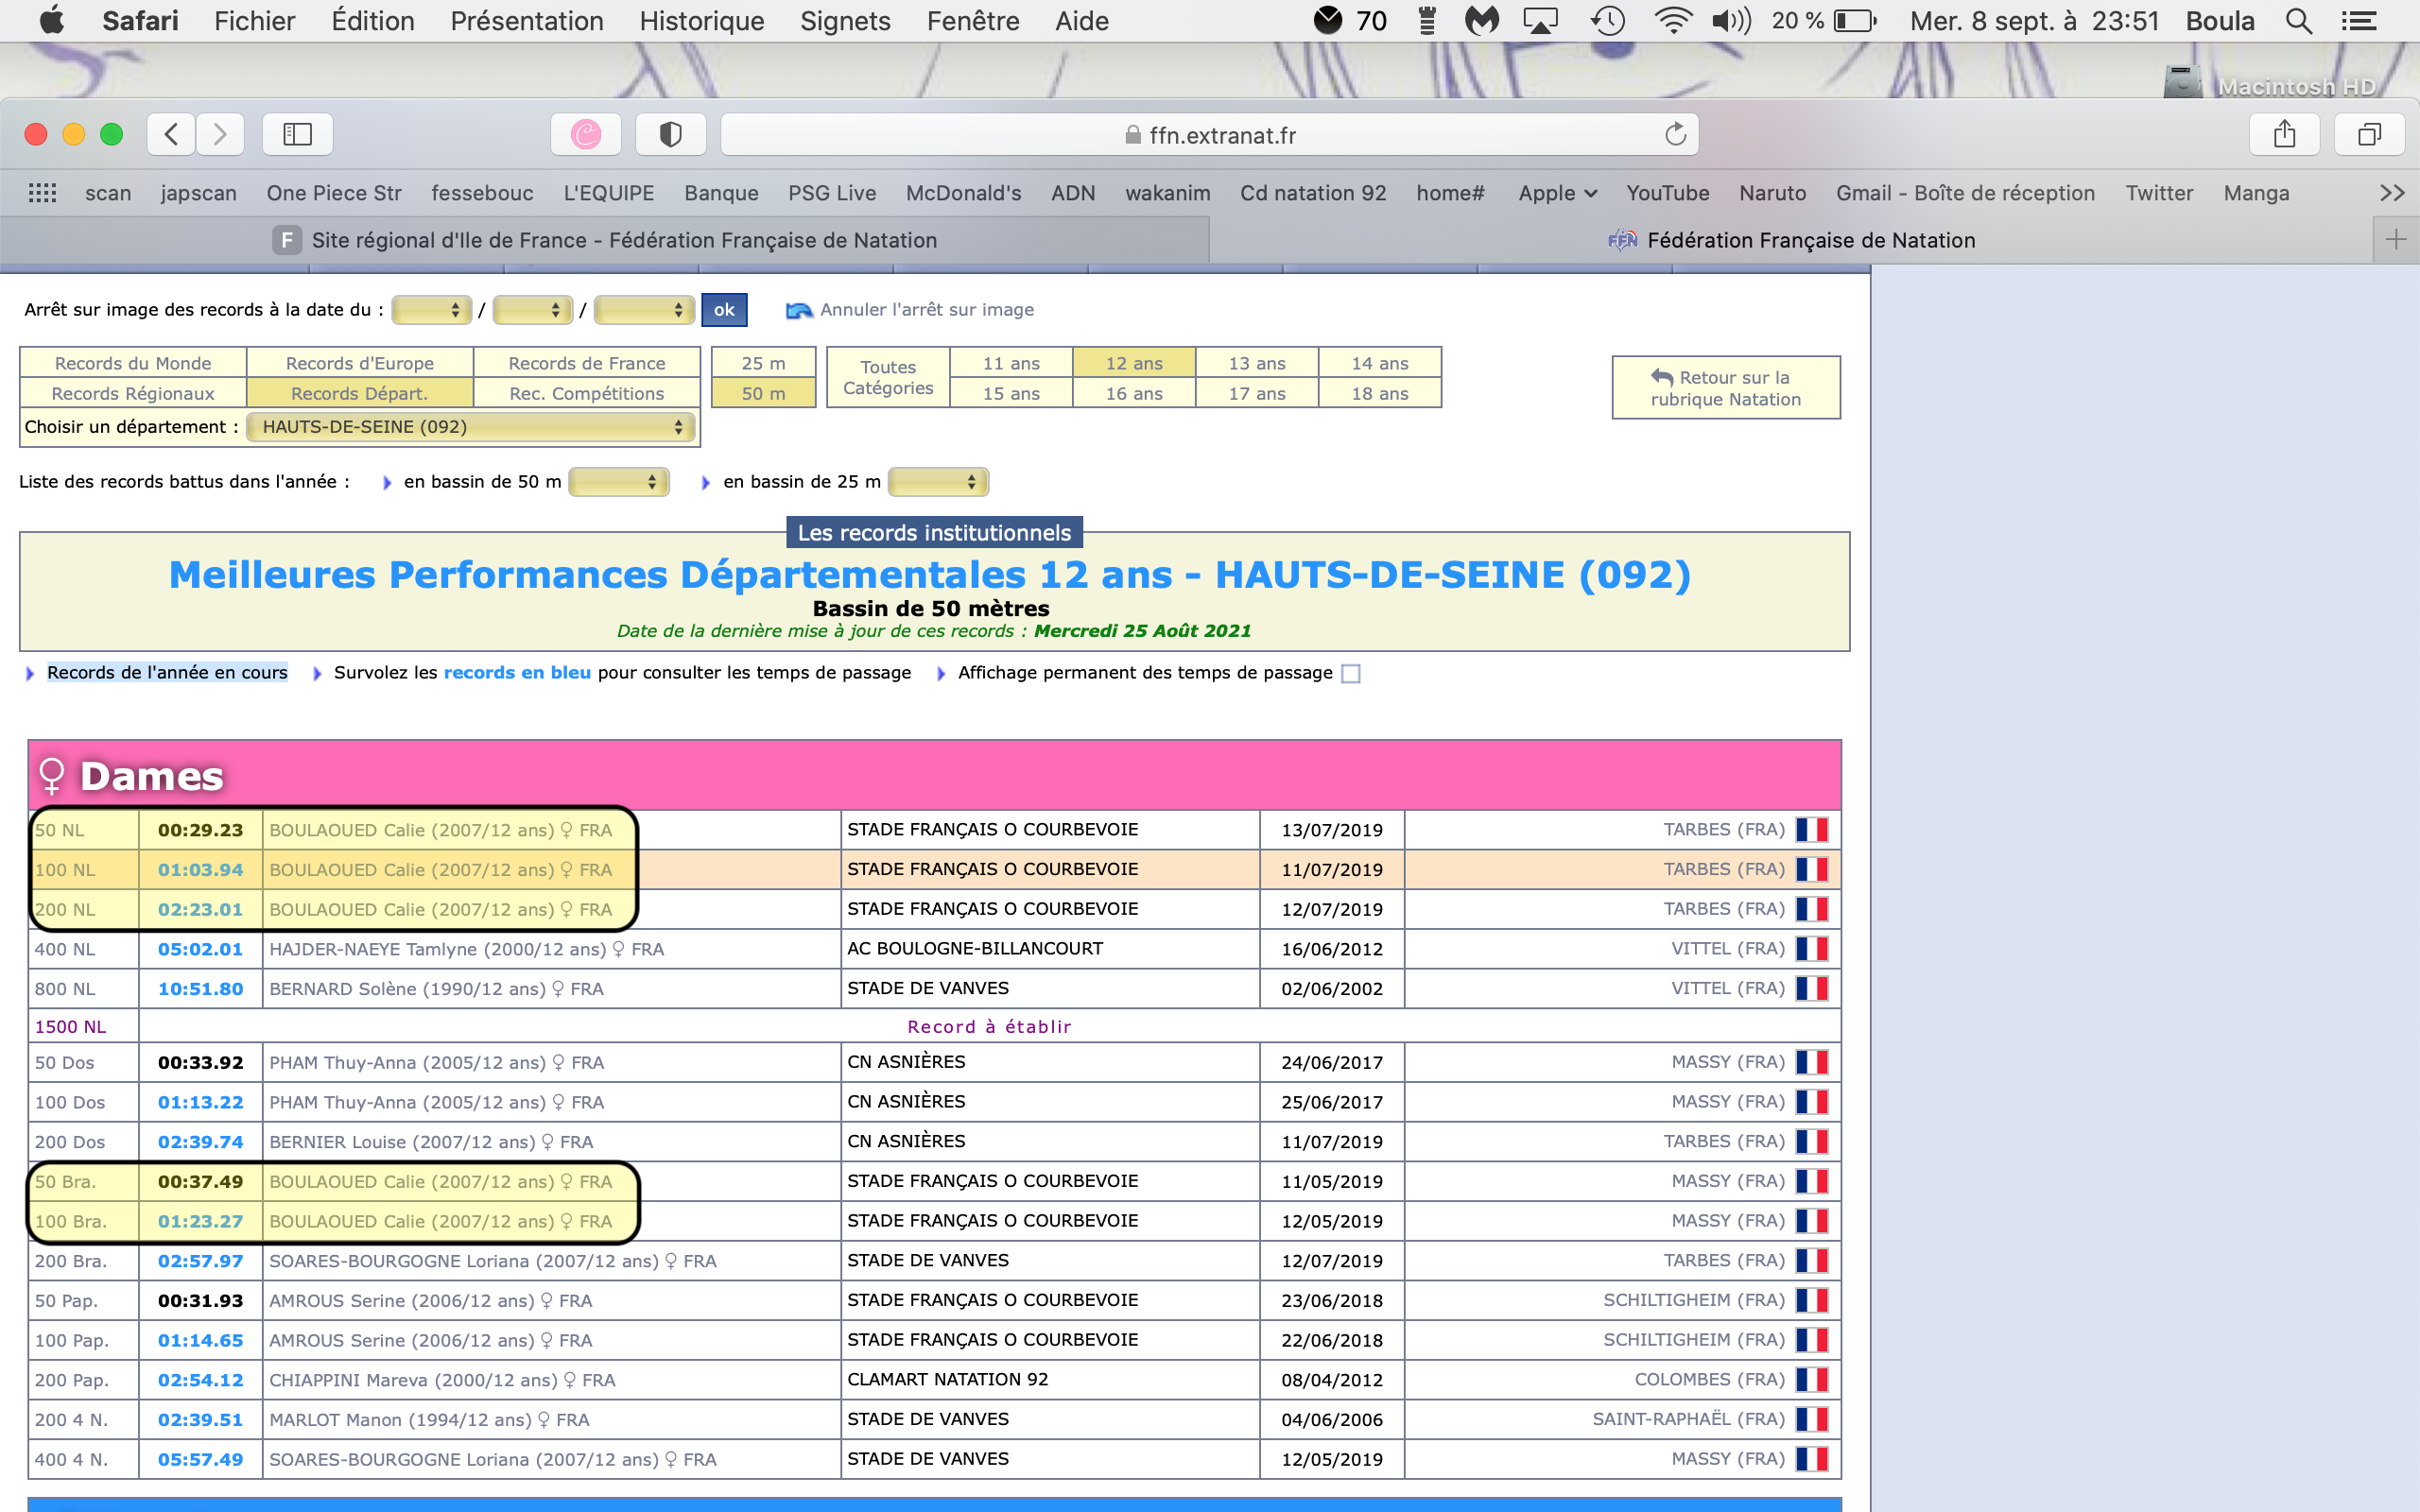Open Time Machine menu bar icon

[x=1608, y=21]
